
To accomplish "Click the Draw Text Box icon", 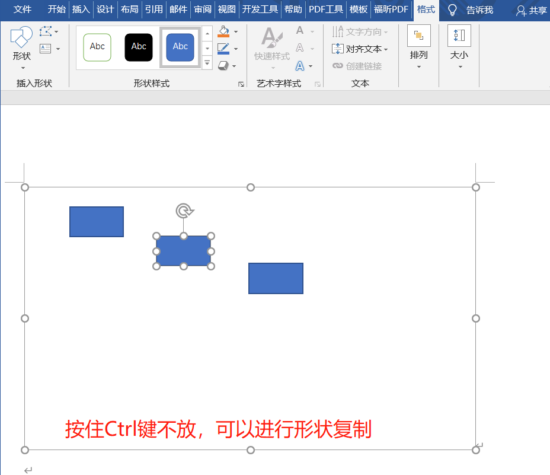I will point(46,49).
